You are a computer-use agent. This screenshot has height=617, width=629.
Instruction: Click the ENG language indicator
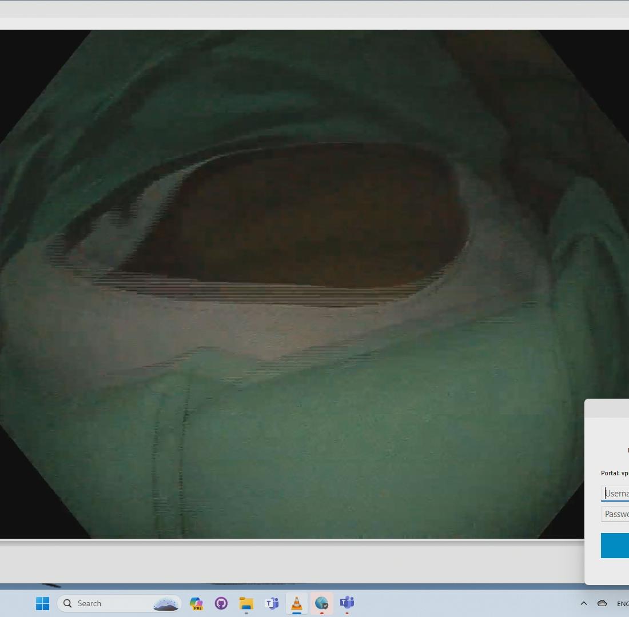click(623, 604)
